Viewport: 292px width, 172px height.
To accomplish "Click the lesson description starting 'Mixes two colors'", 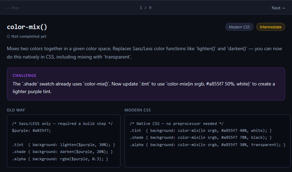I will pos(144,53).
